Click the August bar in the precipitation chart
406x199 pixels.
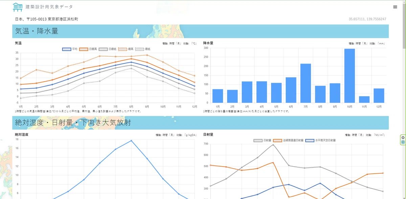click(320, 94)
